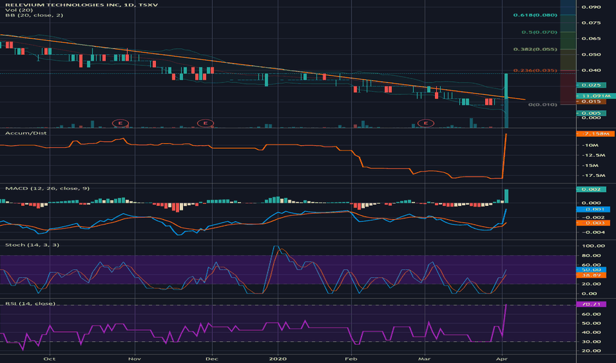616x363 pixels.
Task: Click the 0.075 price axis label
Action: pos(592,22)
